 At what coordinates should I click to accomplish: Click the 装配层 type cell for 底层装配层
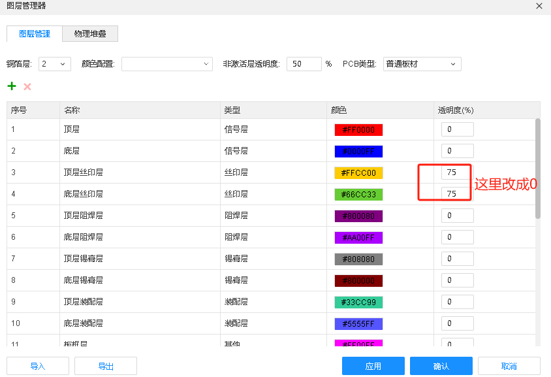[274, 323]
